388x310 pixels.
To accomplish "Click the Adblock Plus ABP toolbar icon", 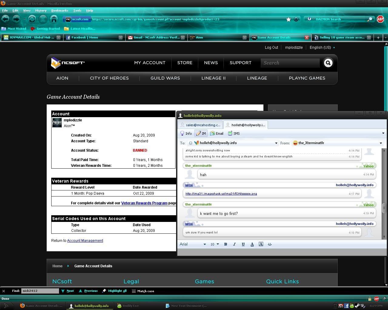I will point(380,19).
